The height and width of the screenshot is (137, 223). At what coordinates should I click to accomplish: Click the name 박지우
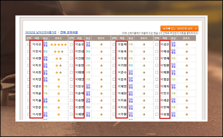tap(37, 66)
